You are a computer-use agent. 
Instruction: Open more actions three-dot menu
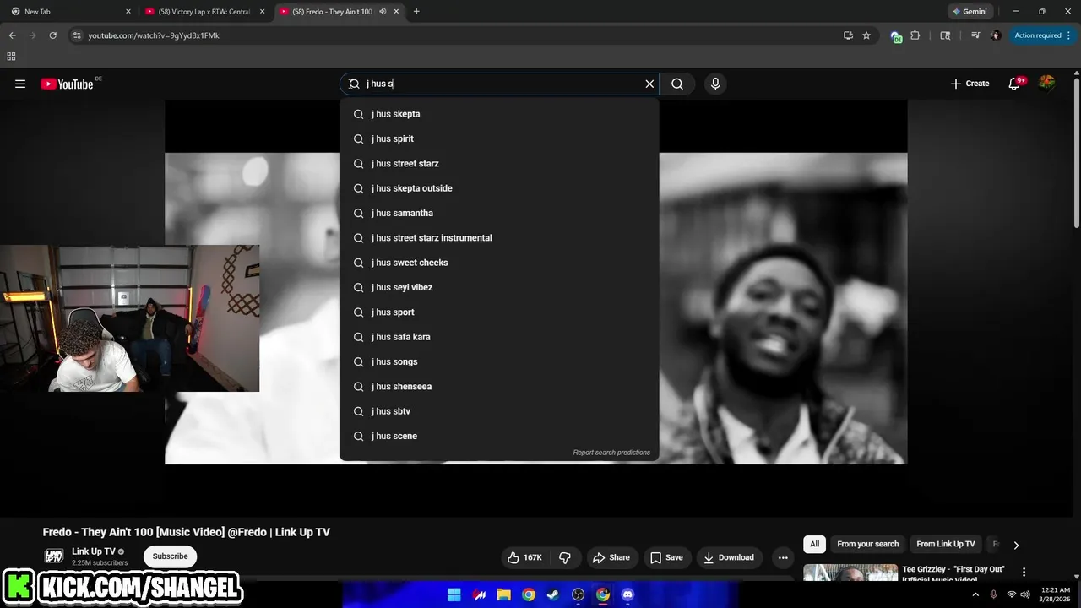[783, 557]
